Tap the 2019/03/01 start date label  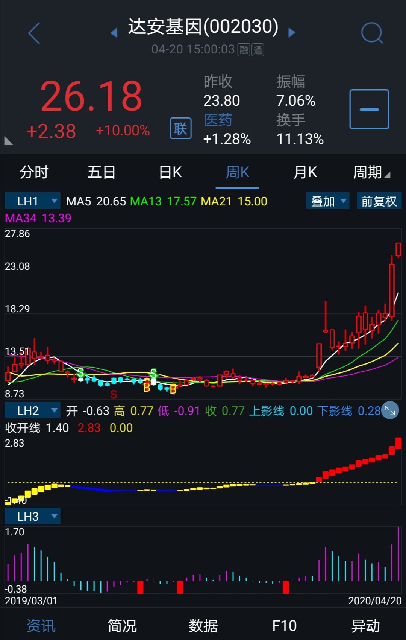31,600
